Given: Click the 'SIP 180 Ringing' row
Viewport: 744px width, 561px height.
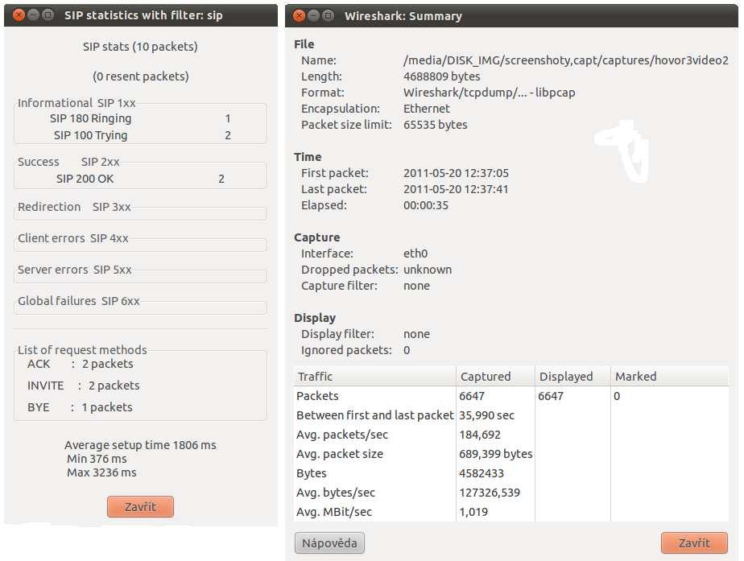Looking at the screenshot, I should 140,118.
